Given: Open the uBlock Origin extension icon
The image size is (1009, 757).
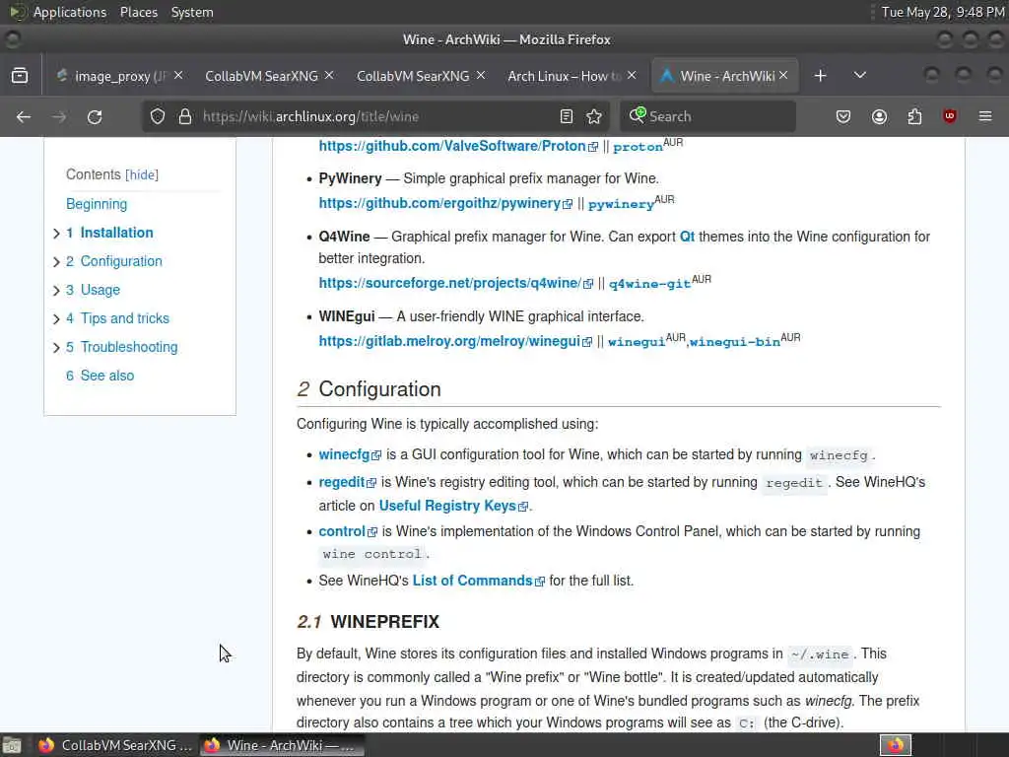Looking at the screenshot, I should click(x=950, y=116).
